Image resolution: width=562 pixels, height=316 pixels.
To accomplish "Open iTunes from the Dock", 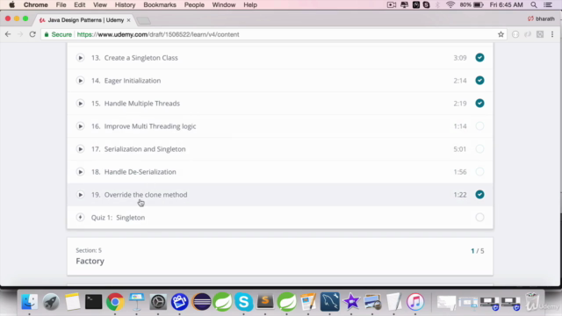I will 415,302.
